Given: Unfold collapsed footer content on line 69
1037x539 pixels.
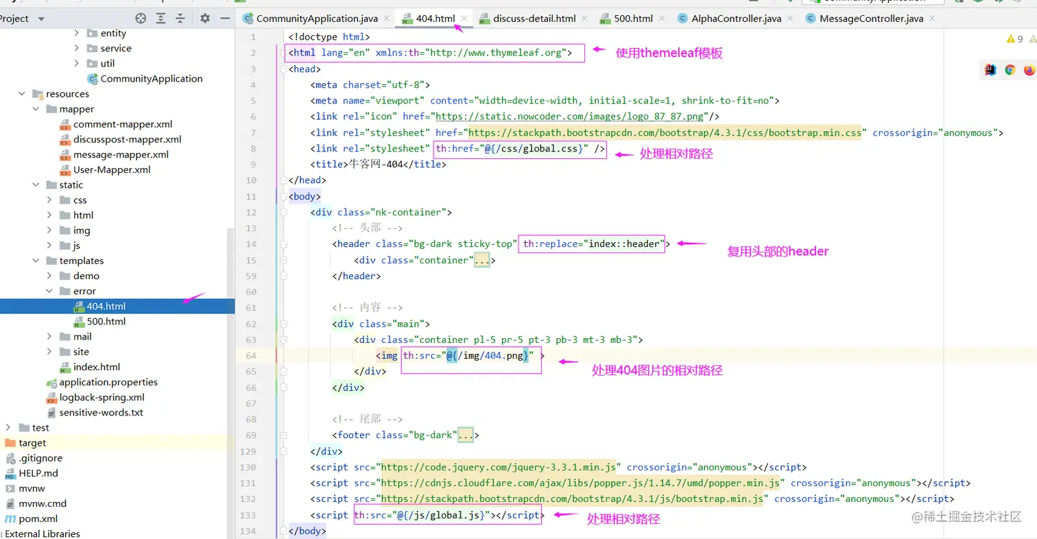Looking at the screenshot, I should coord(465,435).
